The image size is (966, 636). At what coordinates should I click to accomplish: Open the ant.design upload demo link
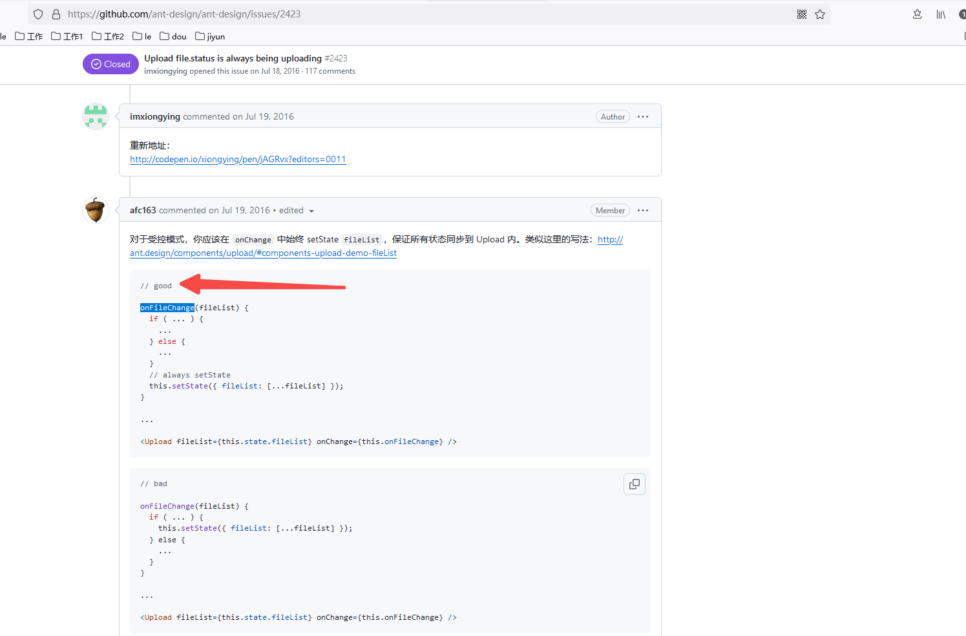click(263, 253)
